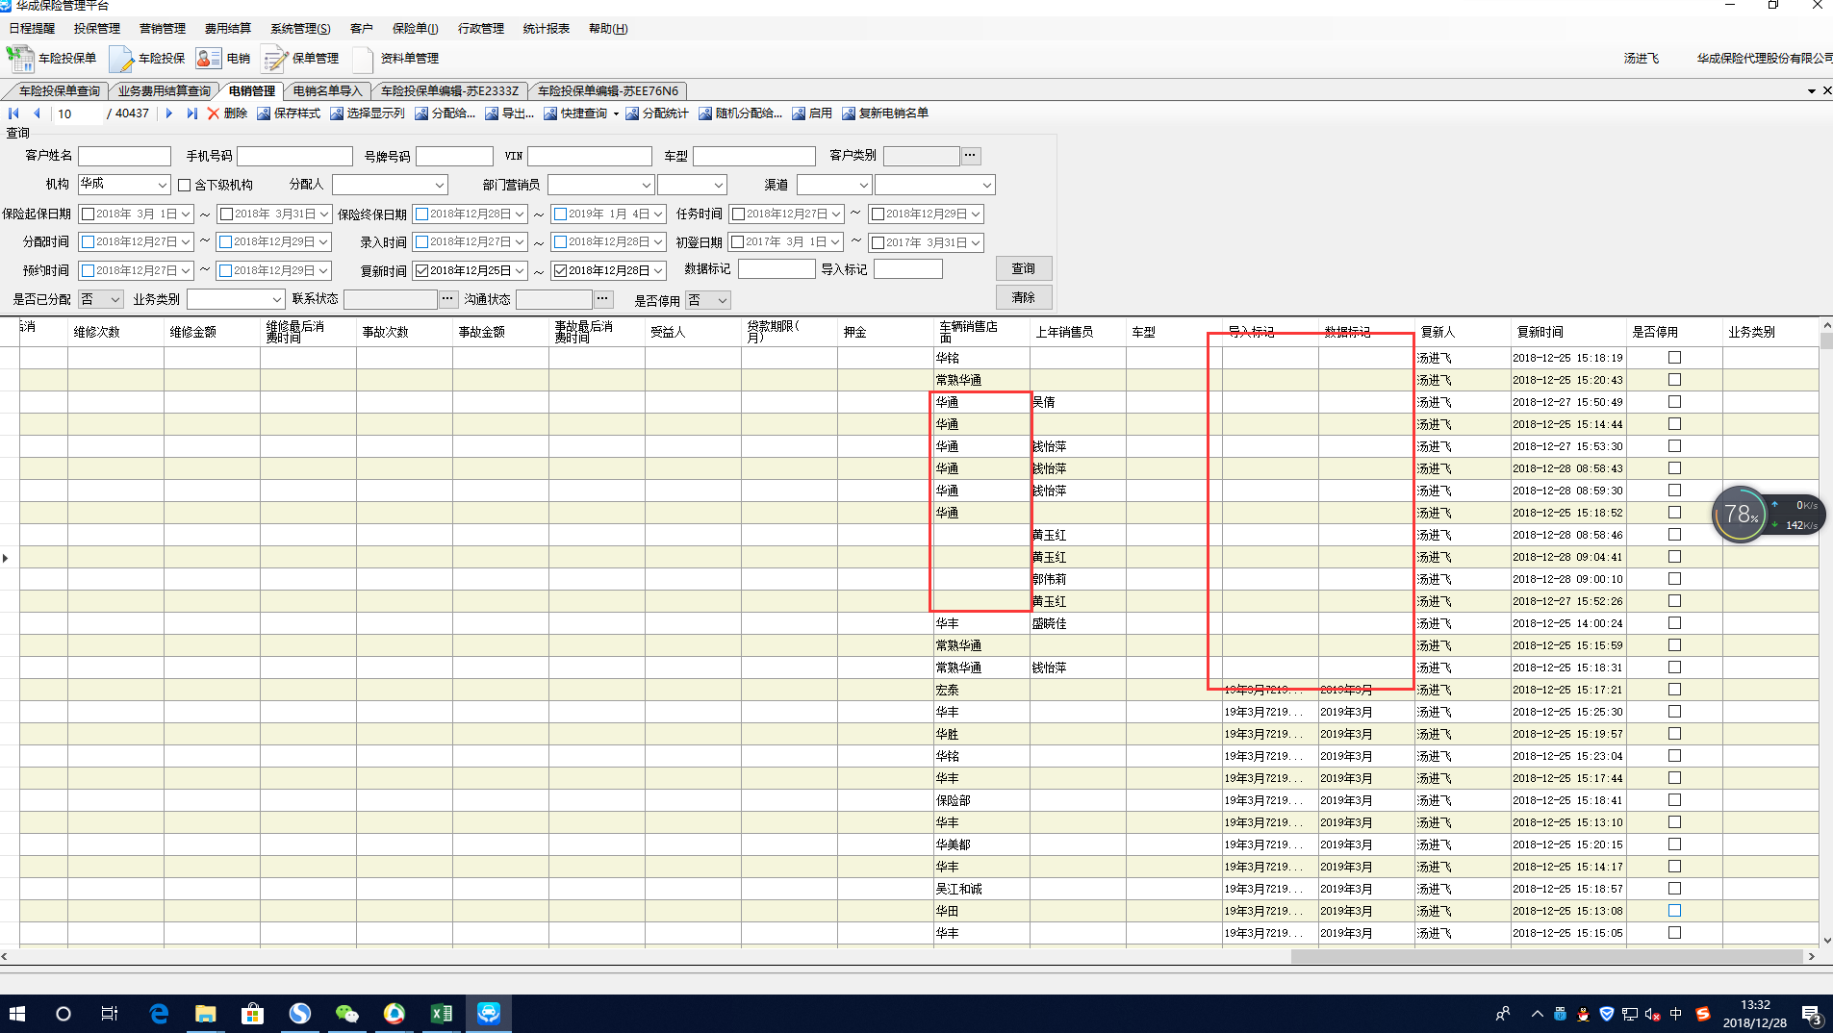Image resolution: width=1833 pixels, height=1033 pixels.
Task: Jump to the last record
Action: 191,113
